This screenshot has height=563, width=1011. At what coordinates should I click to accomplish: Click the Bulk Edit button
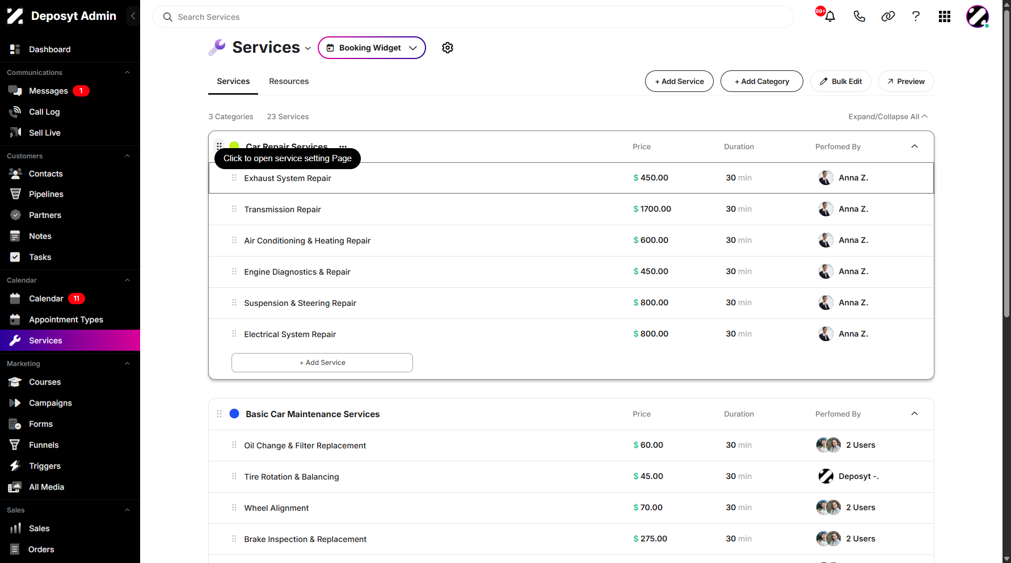tap(841, 81)
